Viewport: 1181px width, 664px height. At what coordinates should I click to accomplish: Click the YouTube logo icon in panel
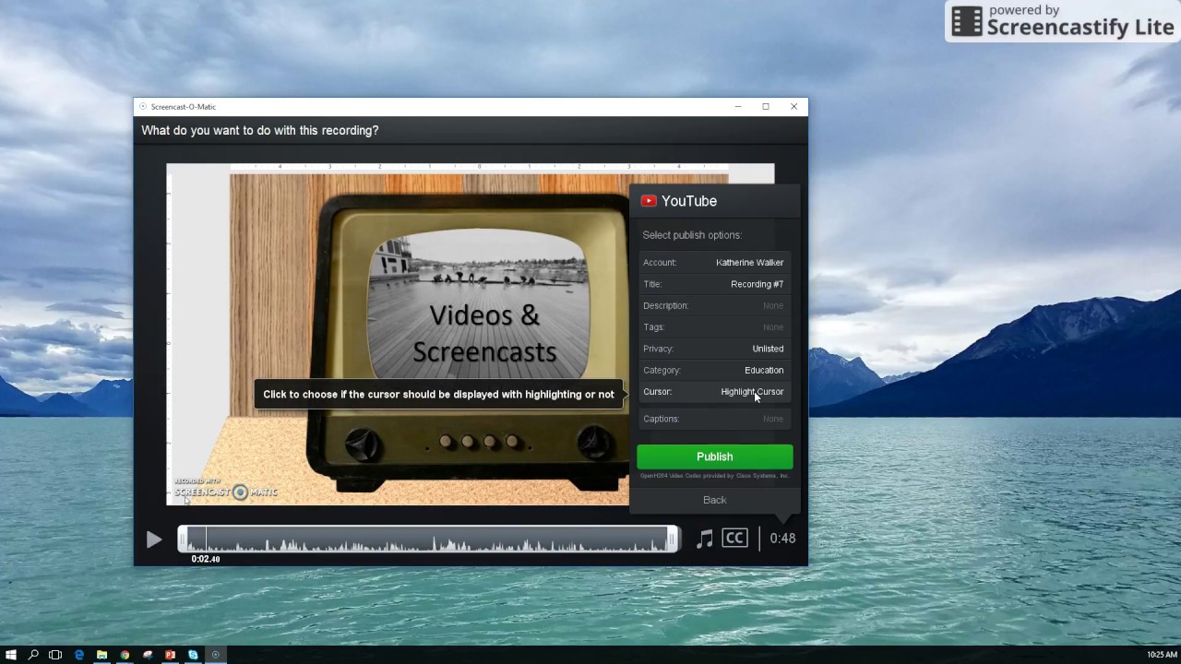[649, 201]
